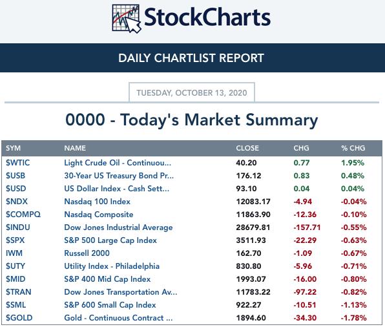Open S&P 600 Small Cap Index link
This screenshot has height=327, width=385.
click(110, 305)
